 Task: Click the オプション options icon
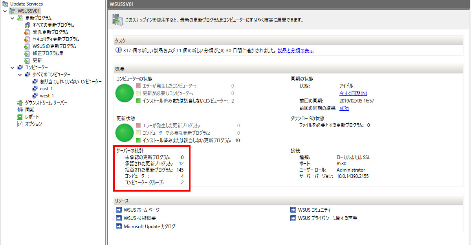pyautogui.click(x=20, y=124)
